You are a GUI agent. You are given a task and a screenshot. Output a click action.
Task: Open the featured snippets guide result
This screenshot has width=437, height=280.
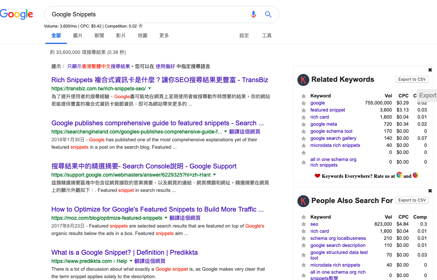pos(157,123)
